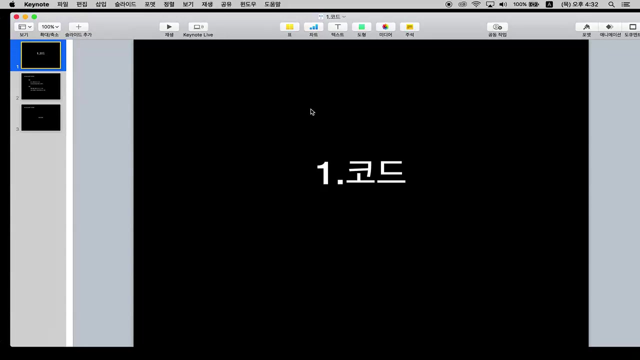640x360 pixels.
Task: Open the media (미디어) picker
Action: 385,27
